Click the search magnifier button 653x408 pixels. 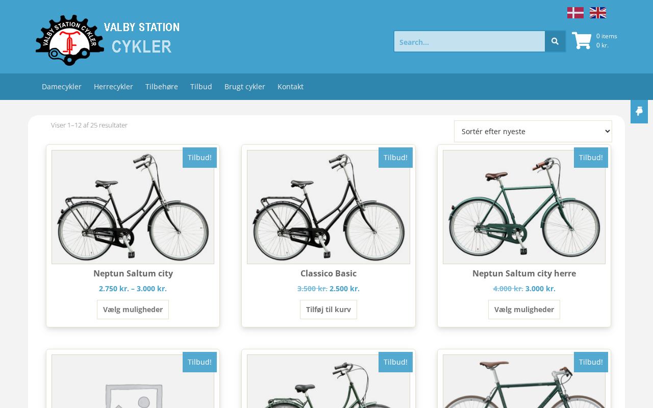(555, 41)
